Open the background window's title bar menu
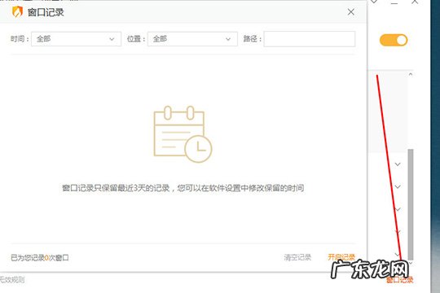This screenshot has width=440, height=293. (x=374, y=2)
